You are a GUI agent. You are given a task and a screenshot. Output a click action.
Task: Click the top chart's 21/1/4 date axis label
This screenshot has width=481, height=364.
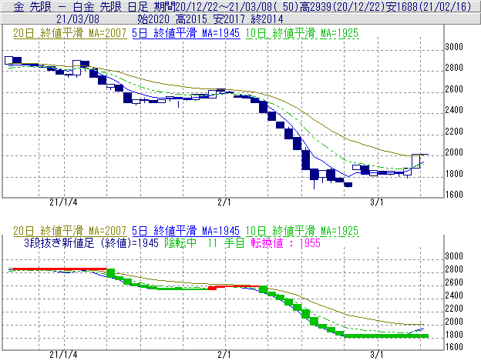[x=63, y=202]
